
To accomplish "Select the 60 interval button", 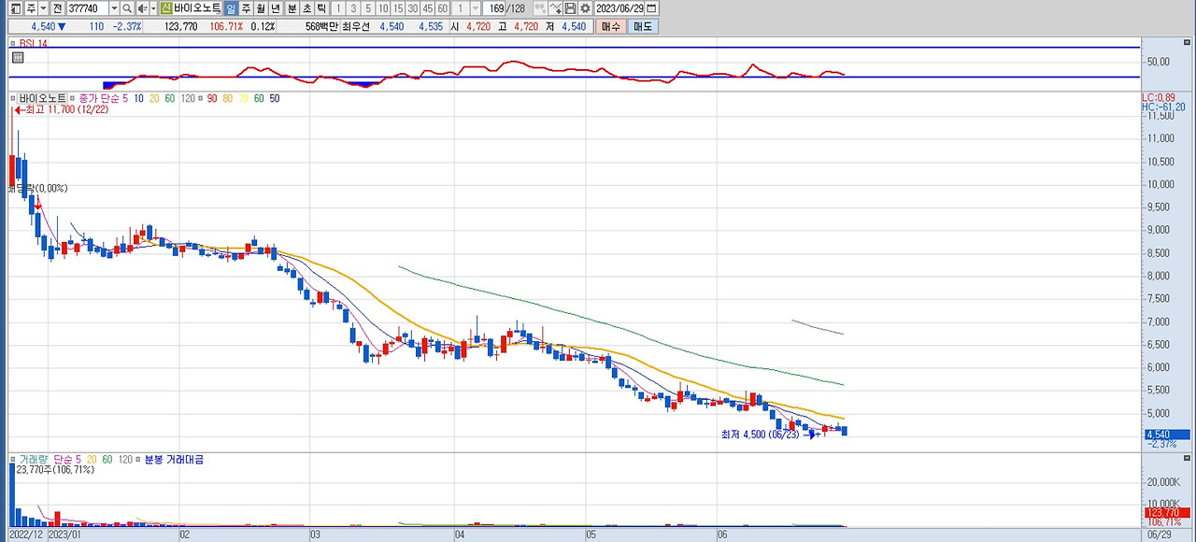I will 443,8.
